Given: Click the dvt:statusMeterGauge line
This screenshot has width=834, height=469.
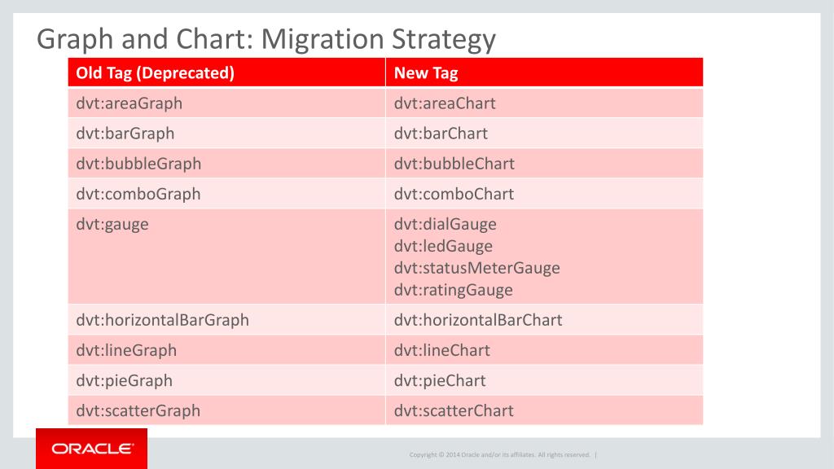Looking at the screenshot, I should click(x=477, y=268).
